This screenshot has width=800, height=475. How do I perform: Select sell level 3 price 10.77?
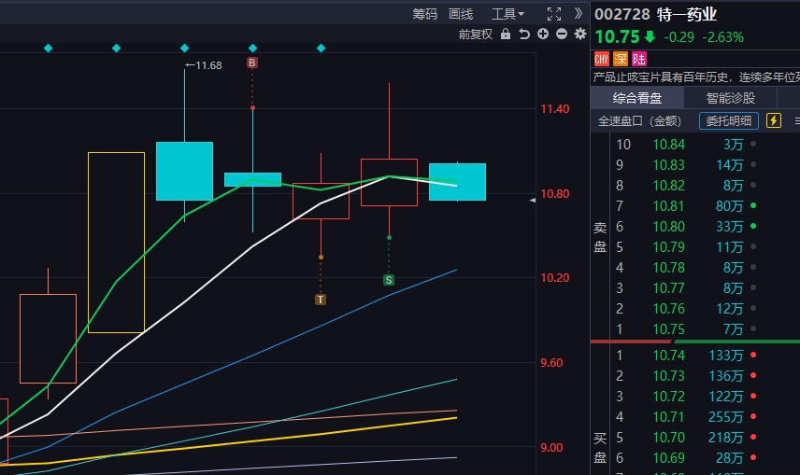coord(669,288)
